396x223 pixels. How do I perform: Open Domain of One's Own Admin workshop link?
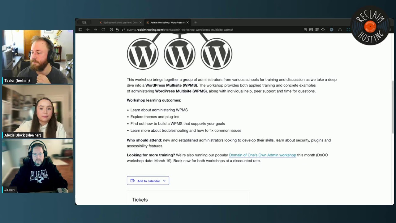coord(262,155)
